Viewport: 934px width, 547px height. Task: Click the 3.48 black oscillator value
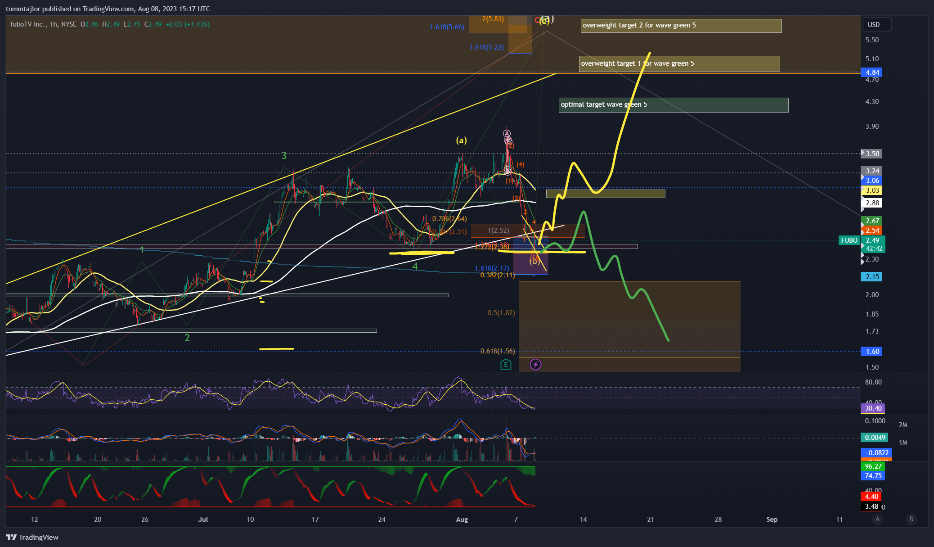pyautogui.click(x=871, y=506)
